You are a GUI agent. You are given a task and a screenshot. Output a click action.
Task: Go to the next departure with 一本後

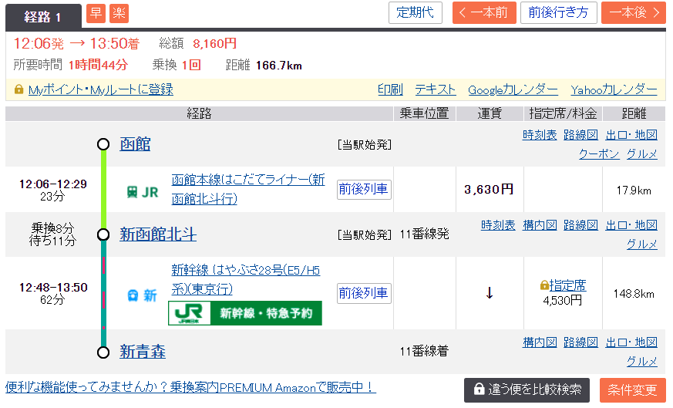coord(633,12)
